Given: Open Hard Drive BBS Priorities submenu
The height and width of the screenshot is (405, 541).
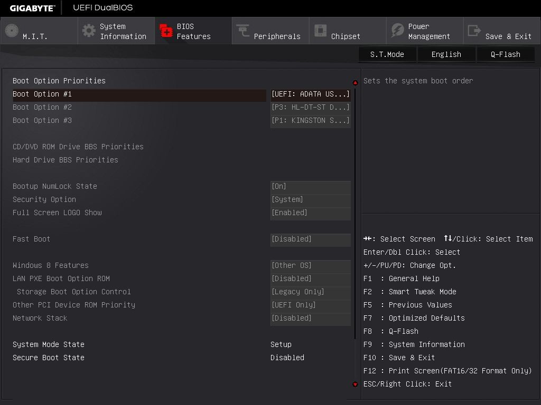Looking at the screenshot, I should 66,160.
